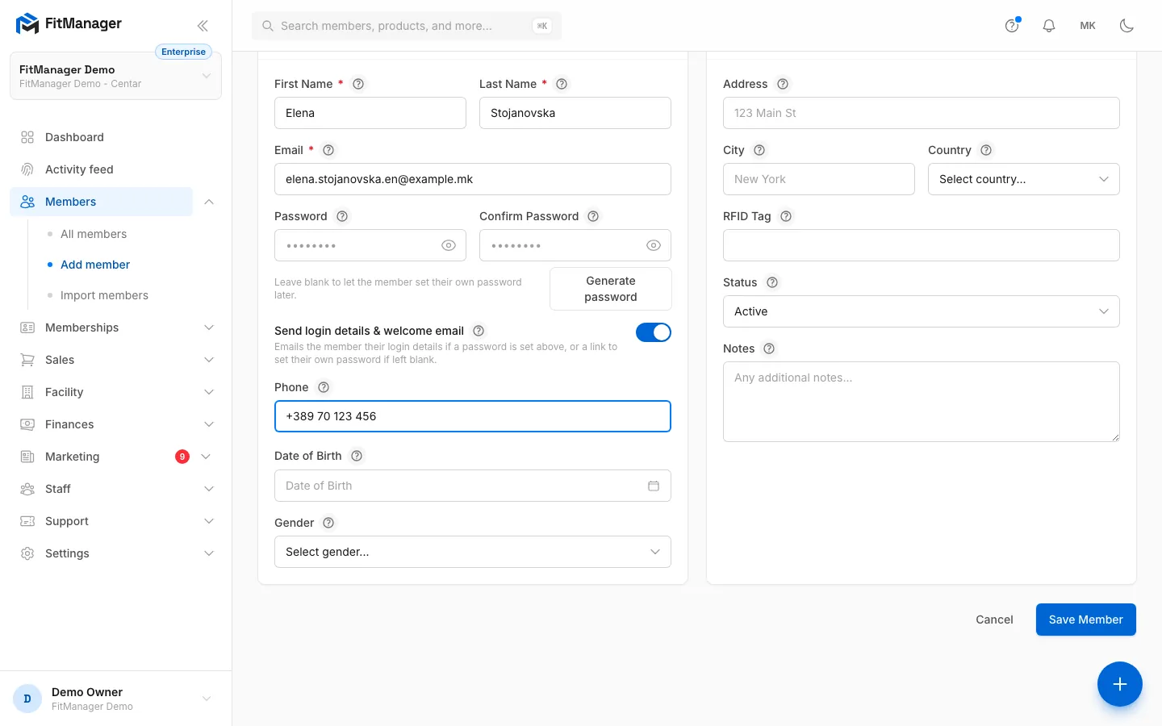
Task: Click the Save Member button
Action: tap(1086, 620)
